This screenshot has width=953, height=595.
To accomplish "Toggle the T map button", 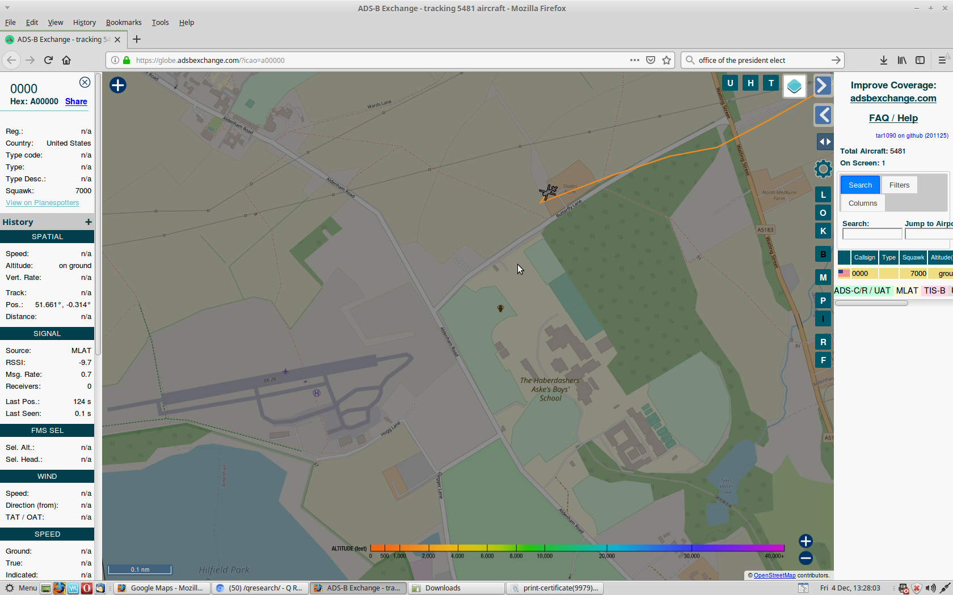I will coord(771,83).
